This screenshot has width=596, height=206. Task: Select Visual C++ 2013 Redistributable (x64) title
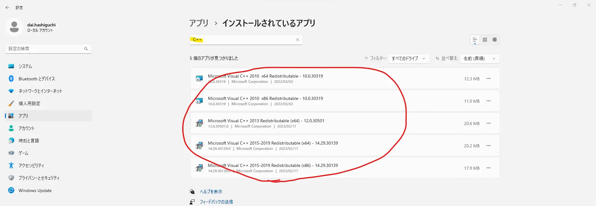point(266,121)
